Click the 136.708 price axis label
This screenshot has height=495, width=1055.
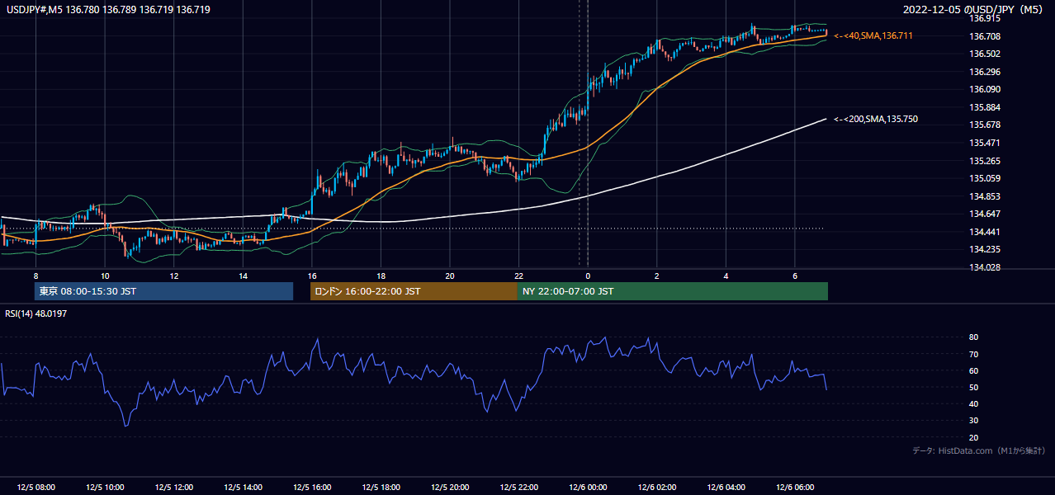985,36
